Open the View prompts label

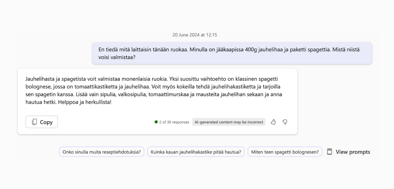tap(353, 152)
